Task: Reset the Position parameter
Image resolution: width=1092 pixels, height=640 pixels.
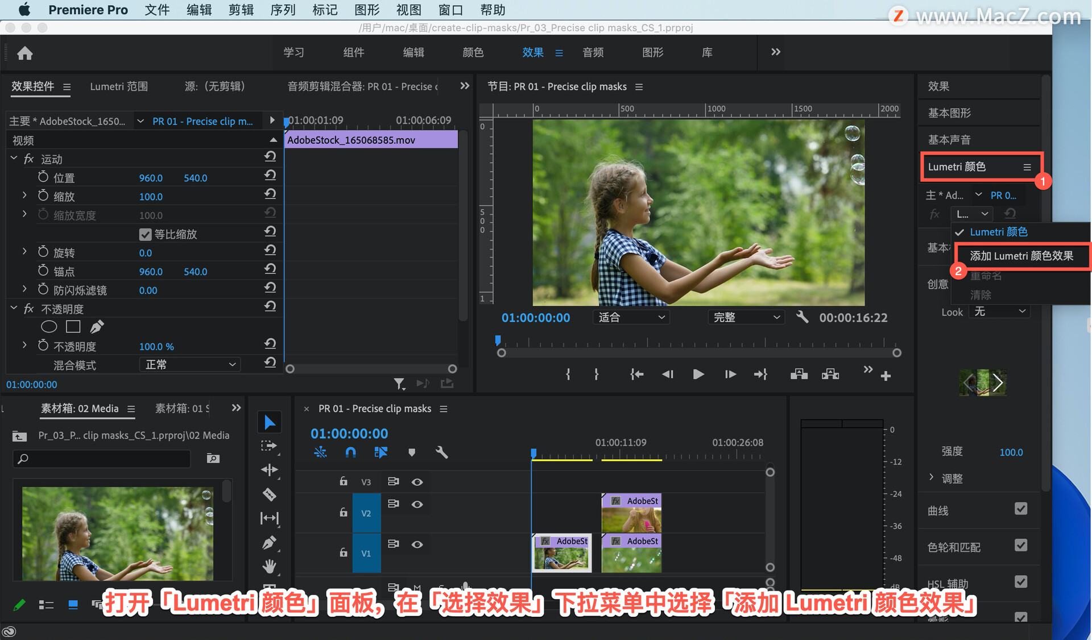Action: pyautogui.click(x=270, y=176)
